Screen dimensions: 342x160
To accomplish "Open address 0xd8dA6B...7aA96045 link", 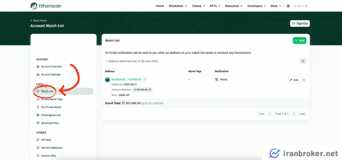I will pos(126,80).
